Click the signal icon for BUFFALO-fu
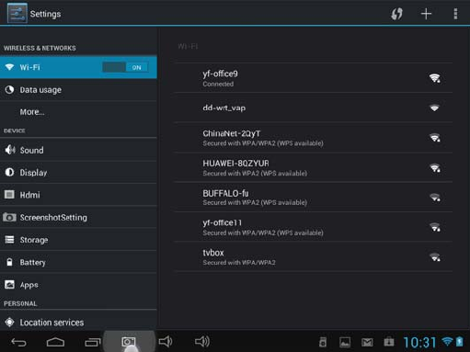 click(x=434, y=198)
